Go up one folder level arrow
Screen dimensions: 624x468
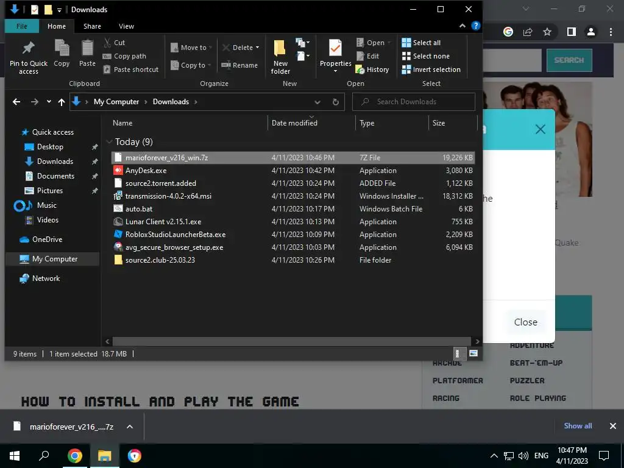click(x=62, y=102)
